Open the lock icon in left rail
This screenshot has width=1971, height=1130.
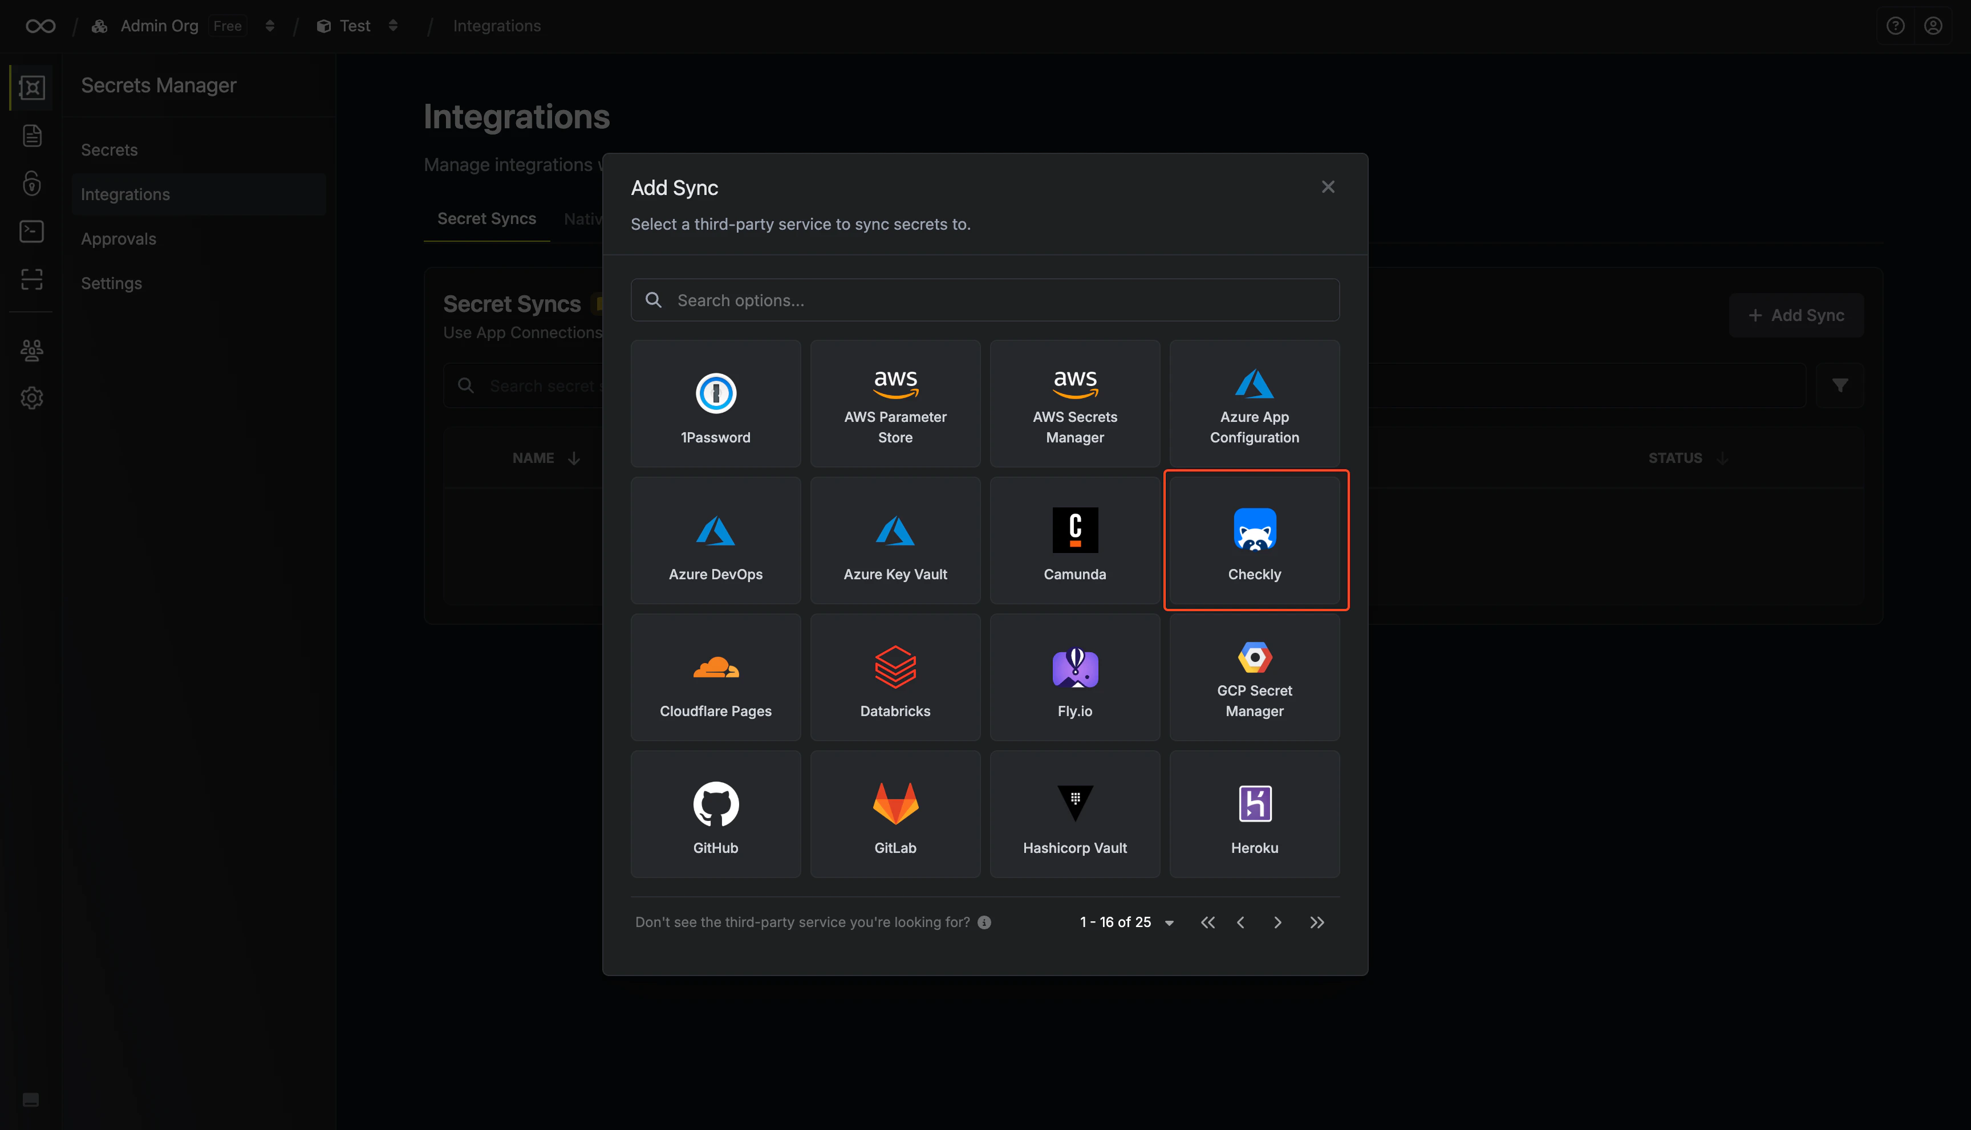point(32,183)
